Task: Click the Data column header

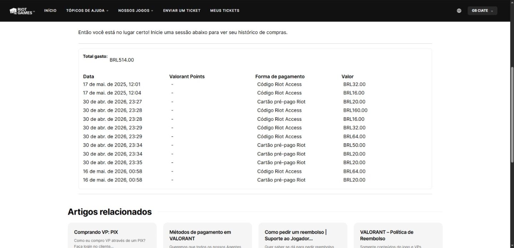Action: [89, 76]
